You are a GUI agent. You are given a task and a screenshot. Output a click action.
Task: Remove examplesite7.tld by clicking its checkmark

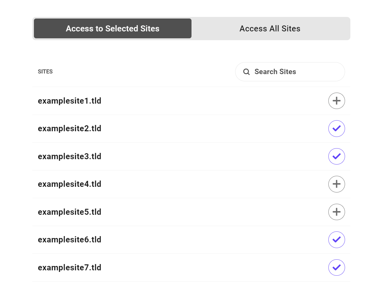point(337,268)
